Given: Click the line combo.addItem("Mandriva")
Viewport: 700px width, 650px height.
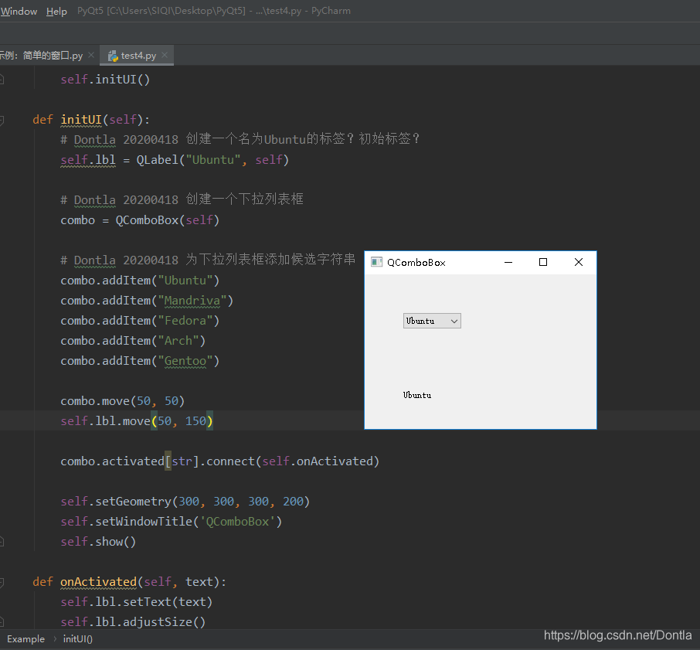Looking at the screenshot, I should (x=147, y=301).
